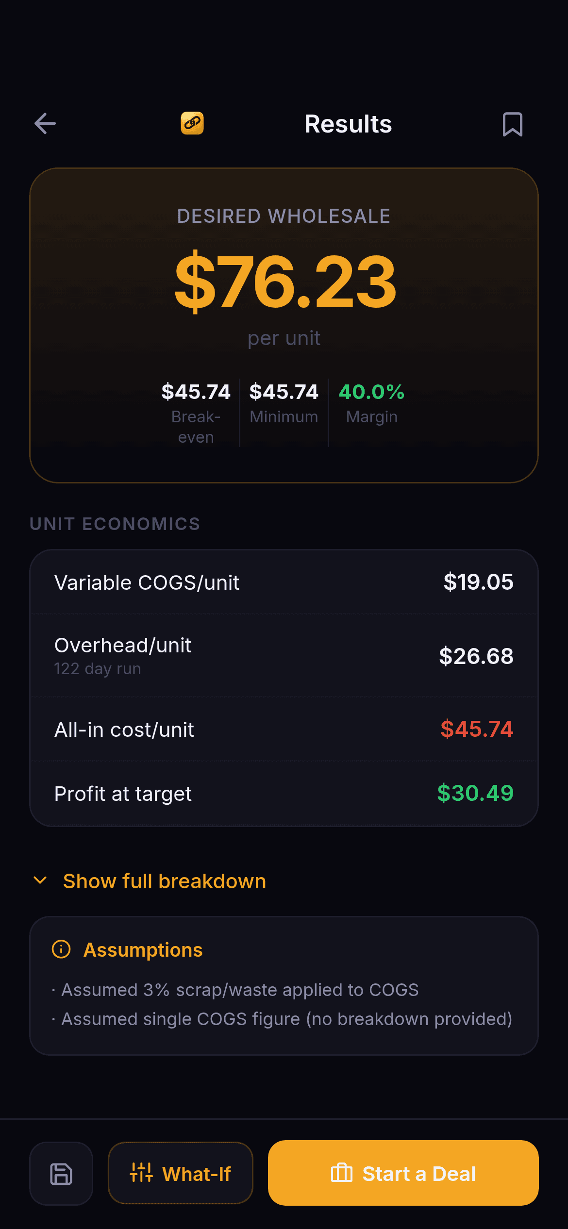Select the Profit at target row
This screenshot has height=1229, width=568.
284,793
